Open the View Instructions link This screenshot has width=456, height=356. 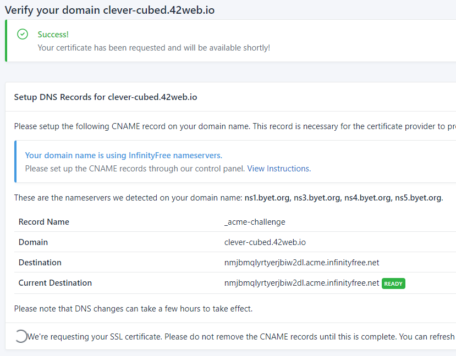(x=278, y=169)
